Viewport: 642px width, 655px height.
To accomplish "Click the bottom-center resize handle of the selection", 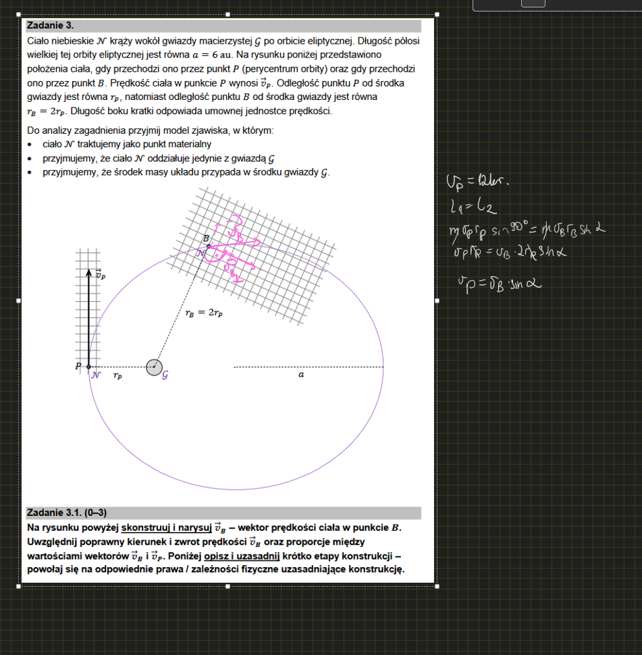I will click(x=228, y=585).
